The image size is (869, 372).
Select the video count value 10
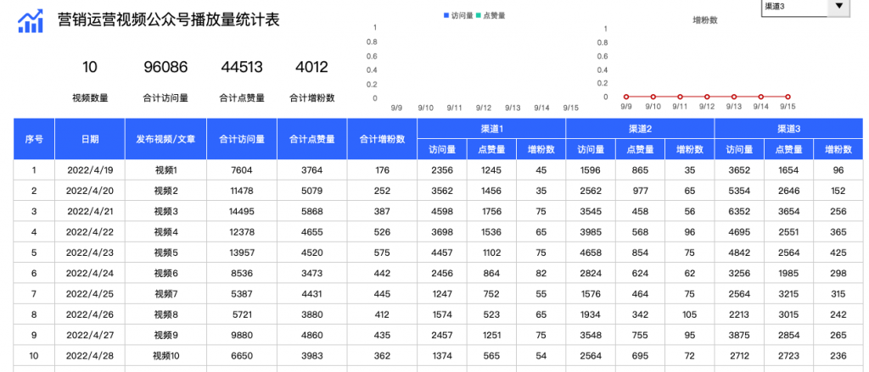point(90,68)
